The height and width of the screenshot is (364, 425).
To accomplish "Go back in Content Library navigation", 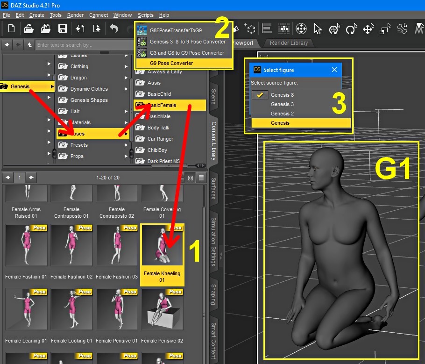I will tap(7, 44).
